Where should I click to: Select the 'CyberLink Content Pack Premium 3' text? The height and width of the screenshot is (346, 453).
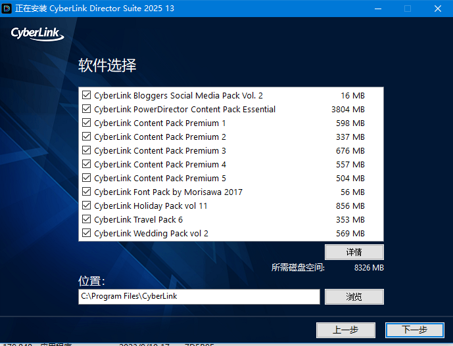160,150
